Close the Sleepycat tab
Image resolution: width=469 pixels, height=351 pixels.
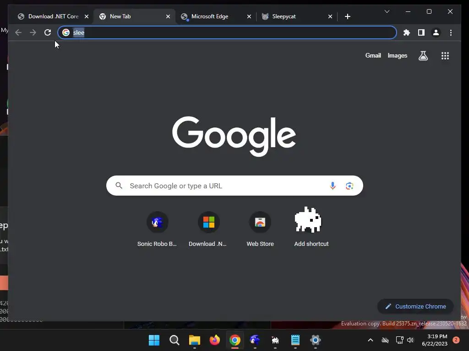pyautogui.click(x=330, y=16)
